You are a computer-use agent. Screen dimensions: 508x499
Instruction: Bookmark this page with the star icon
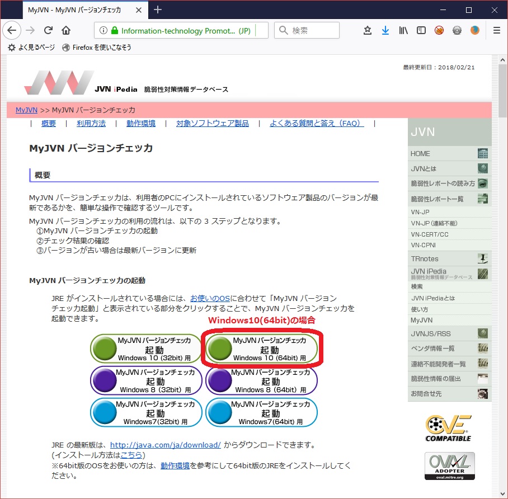tap(368, 30)
